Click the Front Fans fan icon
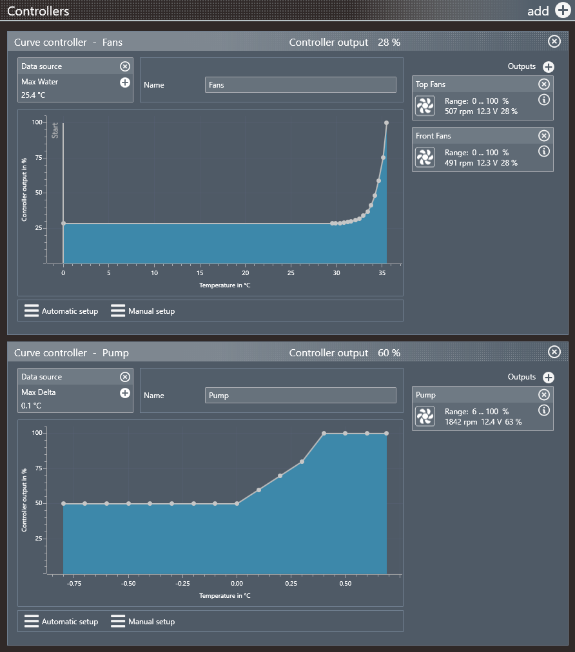Screen dimensions: 575x652 click(425, 157)
